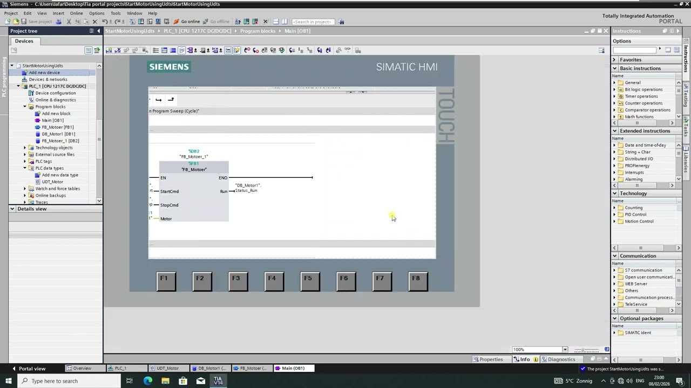Collapse the Program blocks folder
This screenshot has height=388, width=691.
click(x=24, y=107)
